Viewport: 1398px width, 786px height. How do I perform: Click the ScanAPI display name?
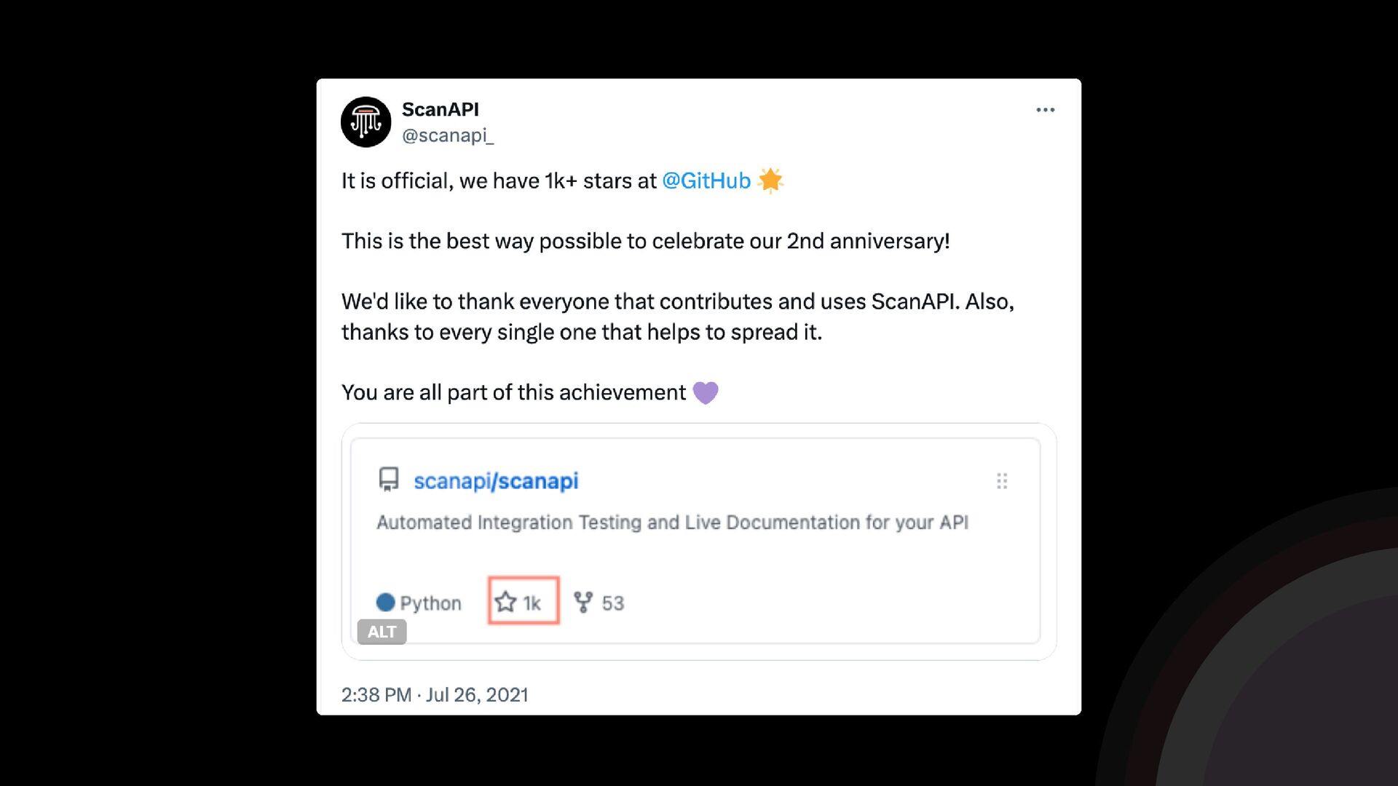pyautogui.click(x=440, y=109)
